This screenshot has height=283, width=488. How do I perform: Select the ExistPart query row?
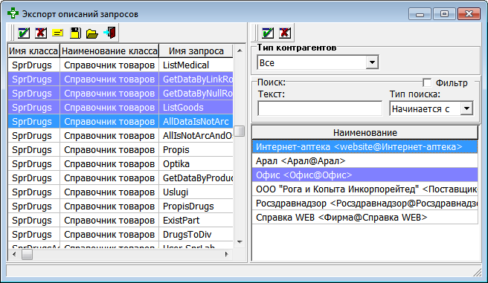click(x=121, y=221)
